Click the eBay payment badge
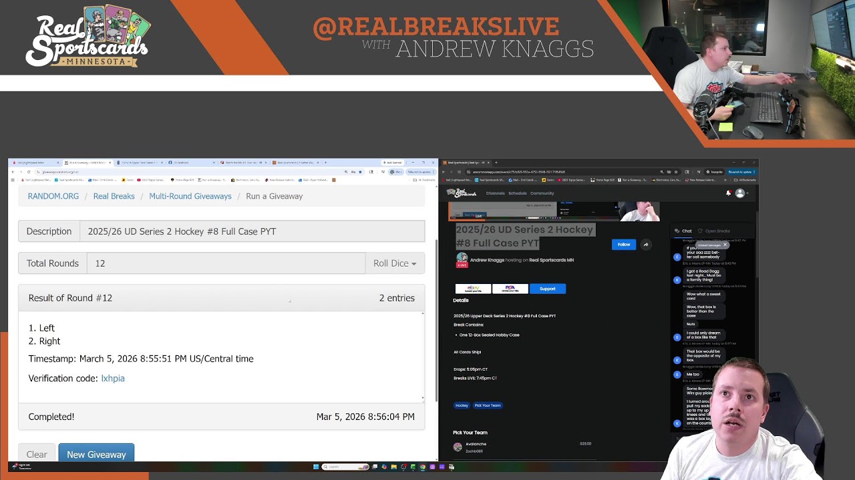Screen dimensions: 855x480 point(473,289)
